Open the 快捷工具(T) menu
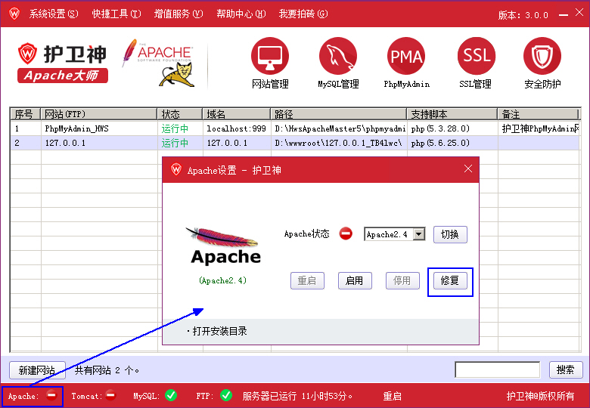The width and height of the screenshot is (590, 408). [116, 14]
